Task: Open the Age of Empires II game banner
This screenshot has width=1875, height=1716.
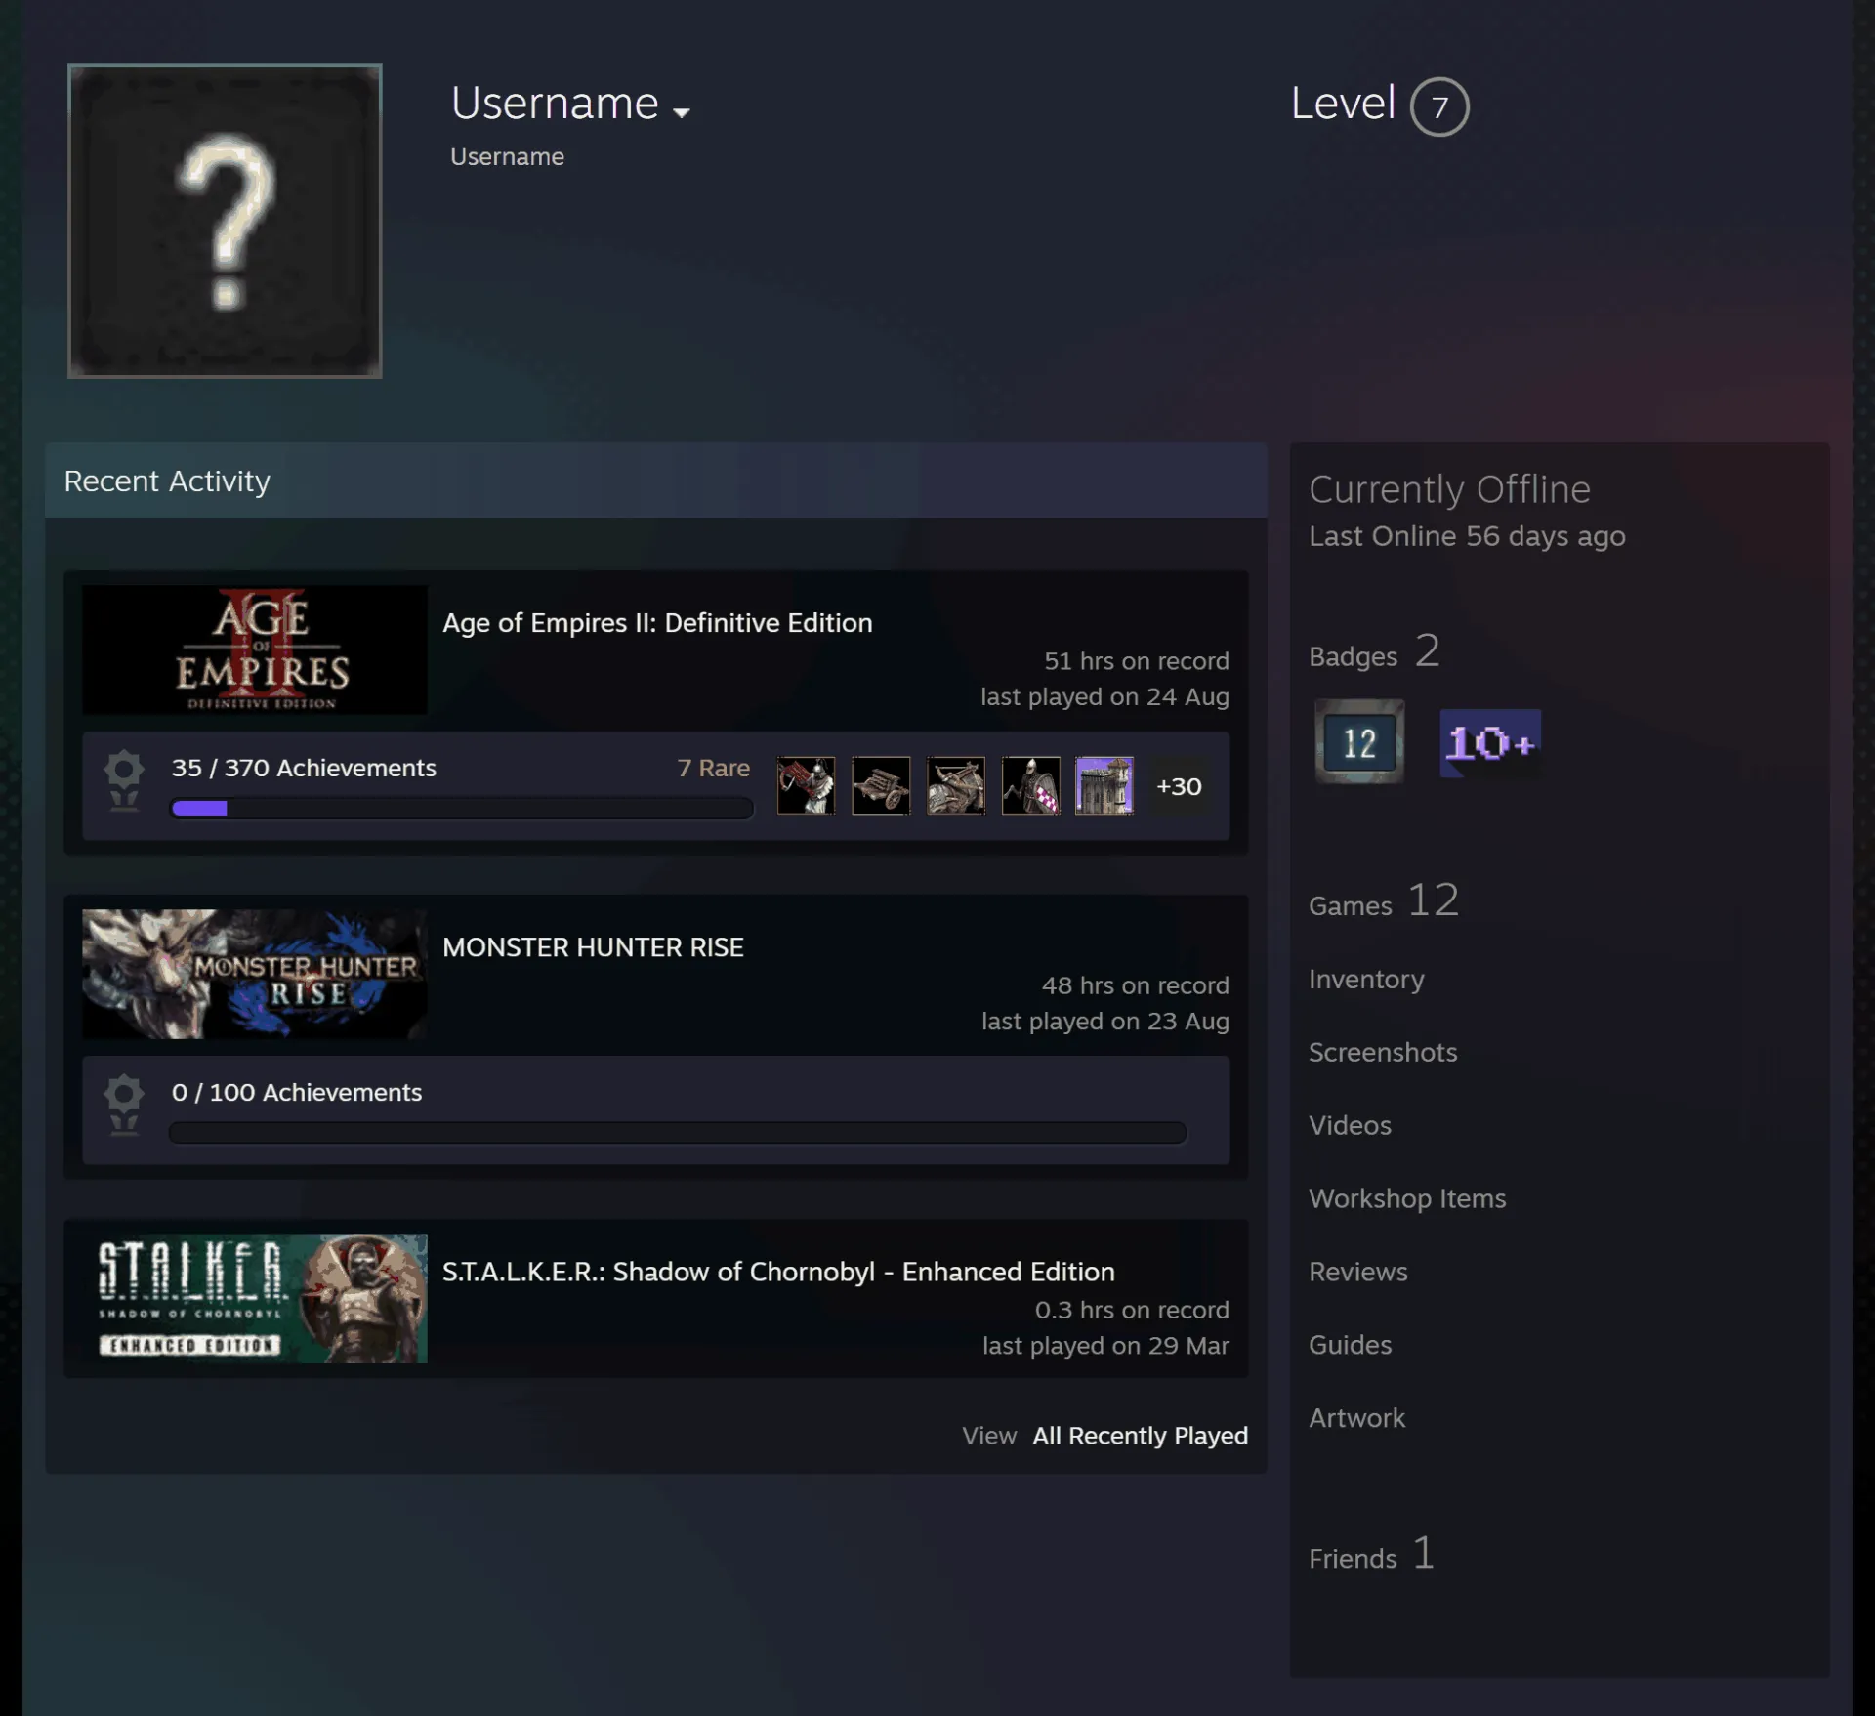Action: coord(255,649)
